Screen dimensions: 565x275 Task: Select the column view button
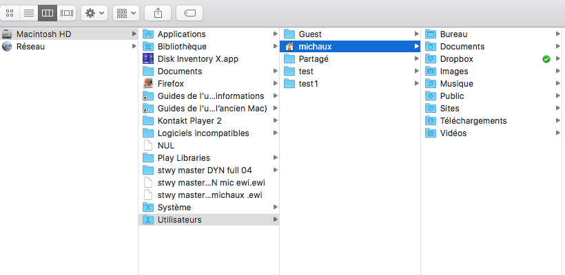click(x=48, y=12)
